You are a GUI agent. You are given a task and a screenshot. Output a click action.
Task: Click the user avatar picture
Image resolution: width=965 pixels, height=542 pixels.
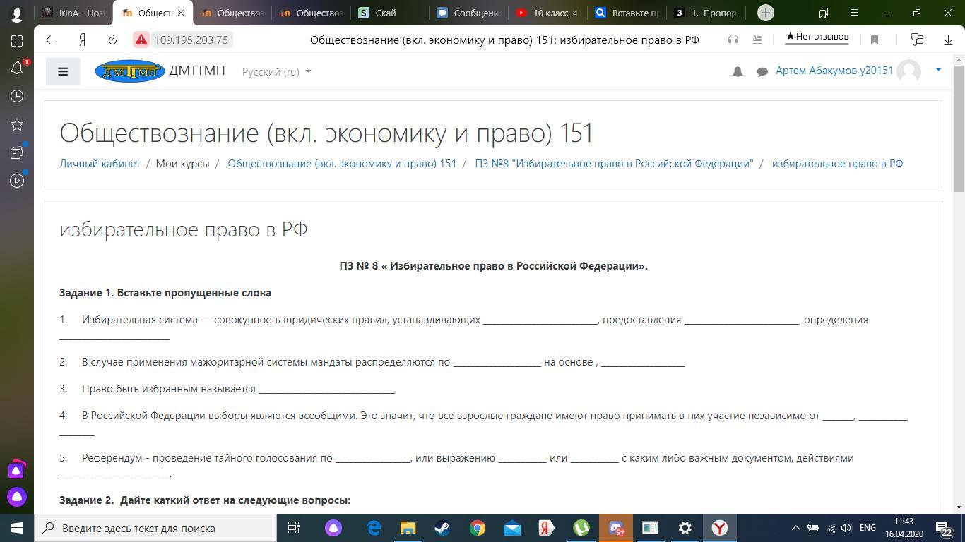point(909,71)
